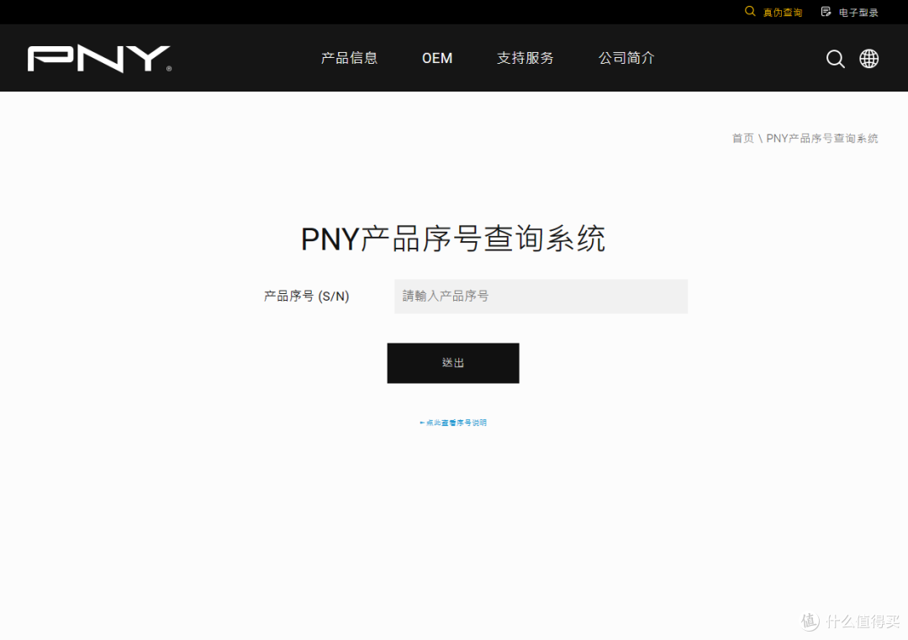Click the product serial number input field

(541, 296)
